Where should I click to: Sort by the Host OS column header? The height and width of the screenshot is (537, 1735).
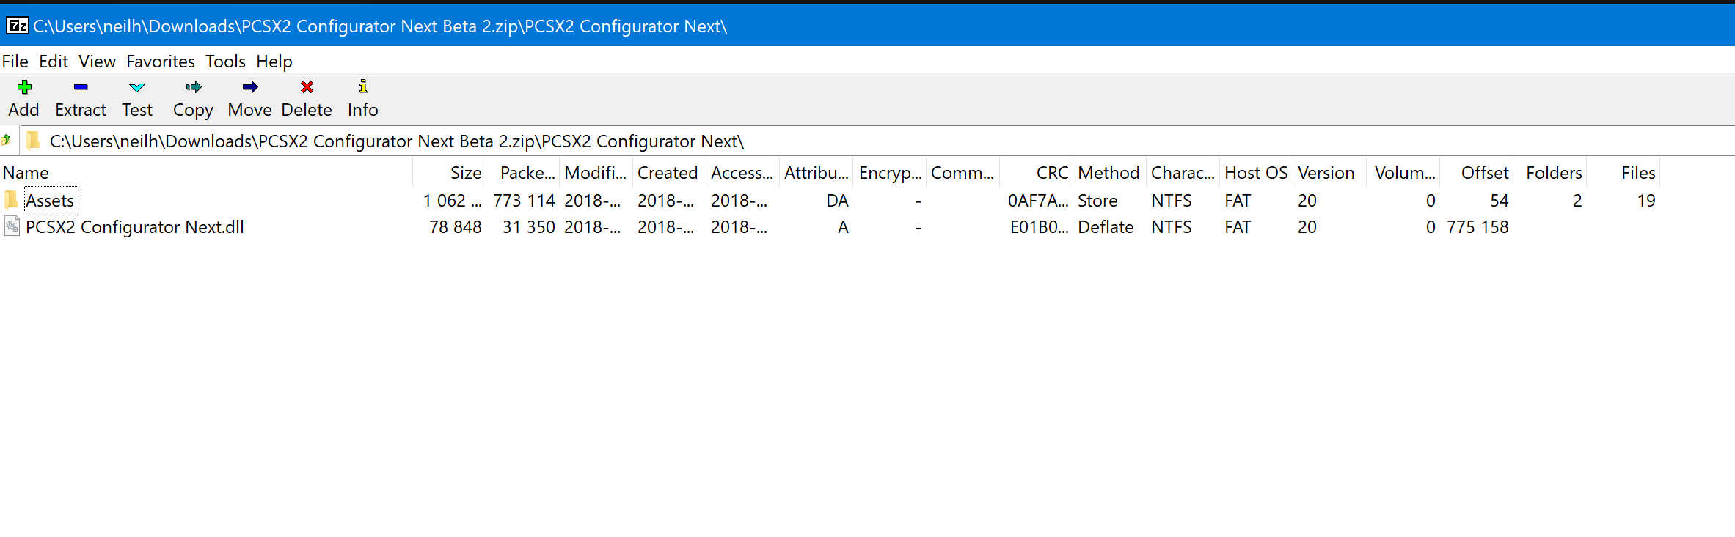click(1256, 173)
